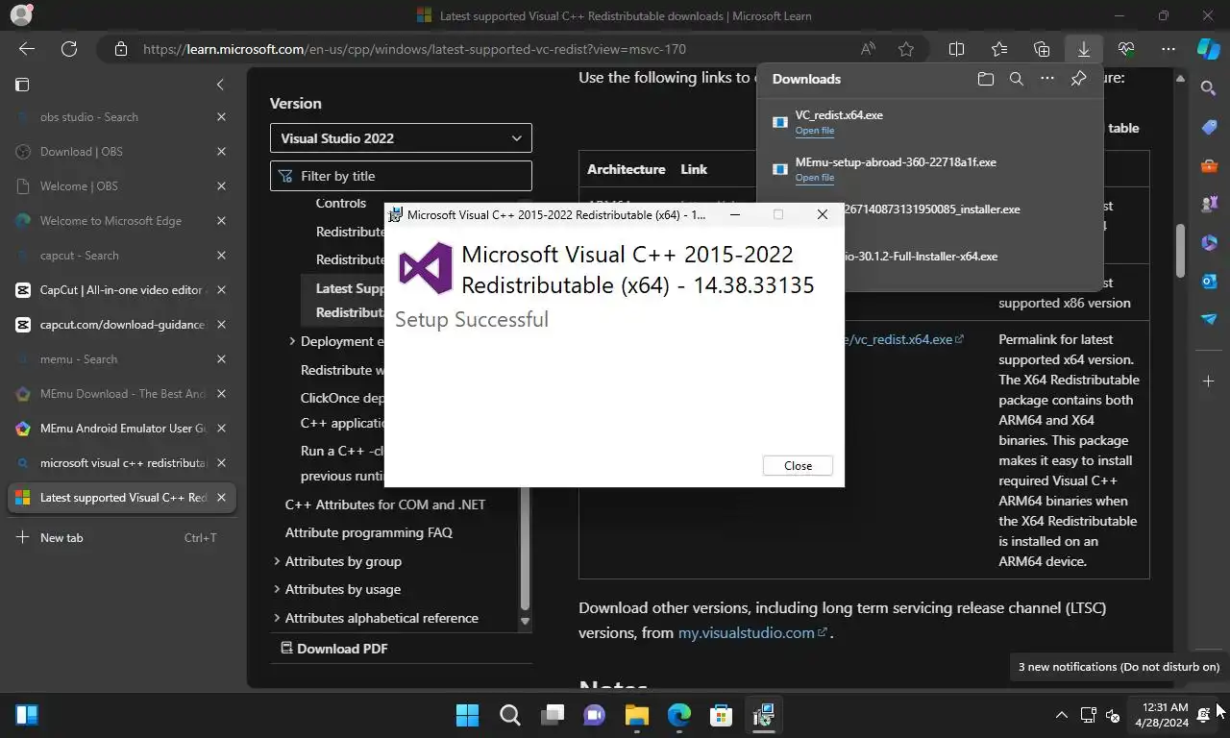
Task: Open the sidebar Search icon
Action: point(1209,88)
